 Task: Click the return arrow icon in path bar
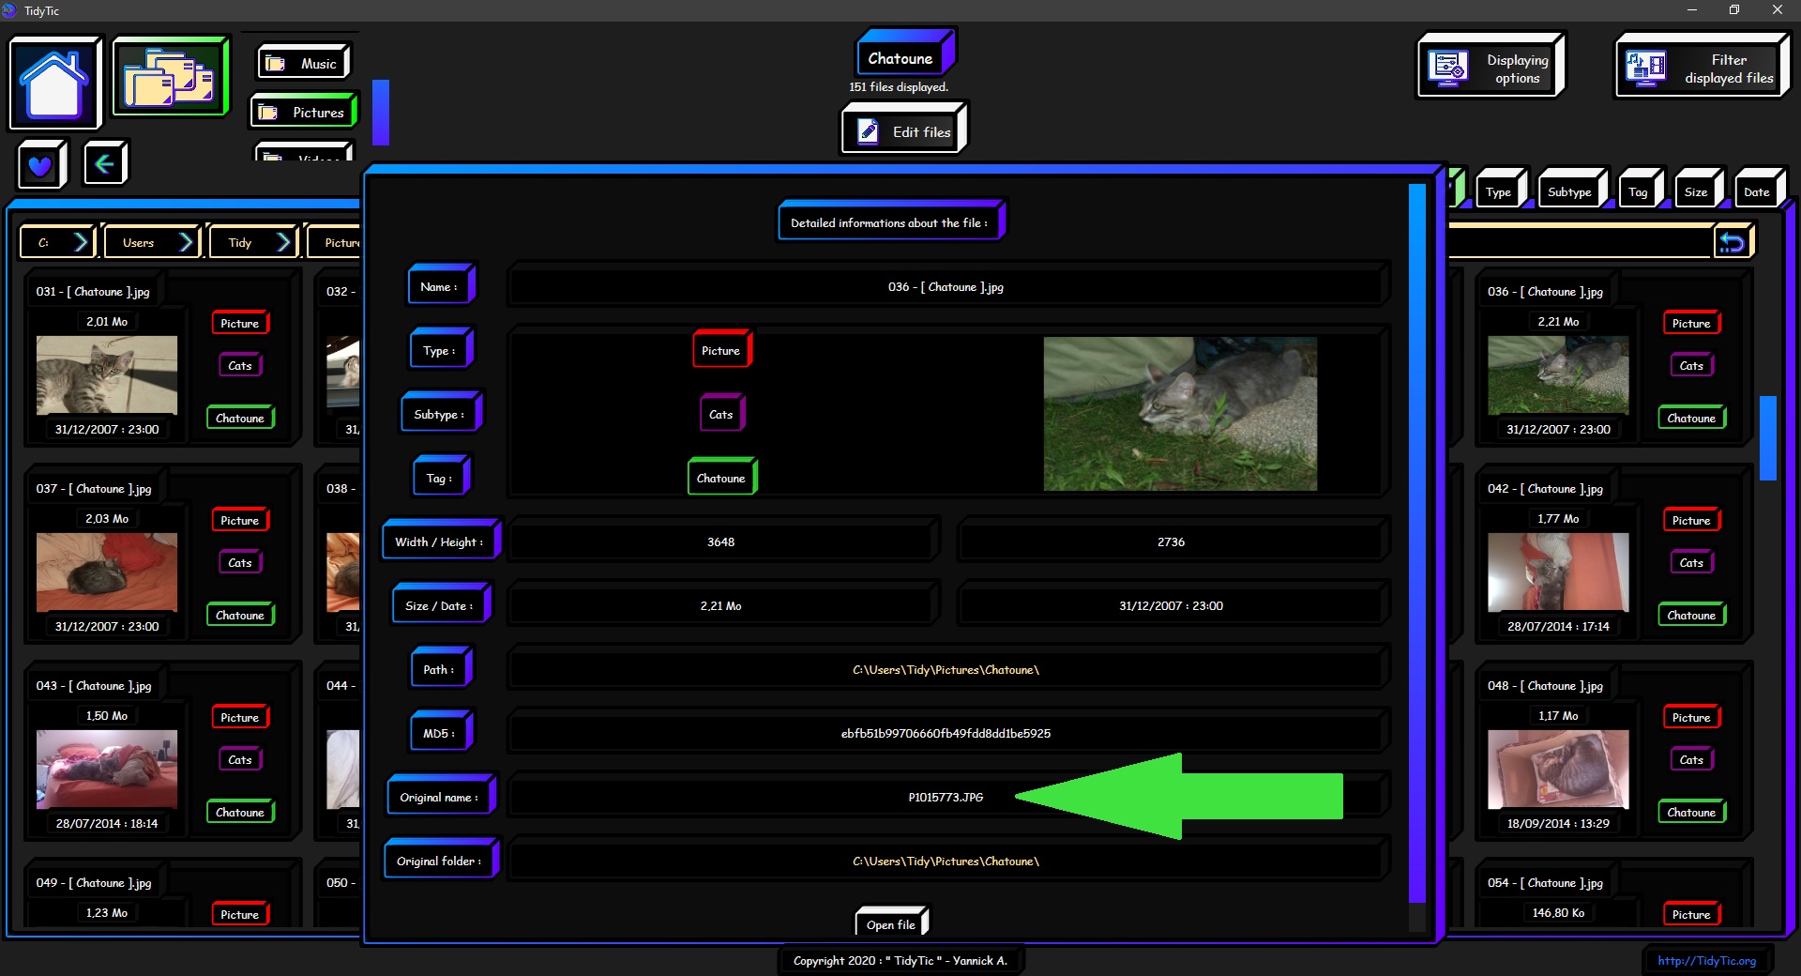tap(1732, 243)
